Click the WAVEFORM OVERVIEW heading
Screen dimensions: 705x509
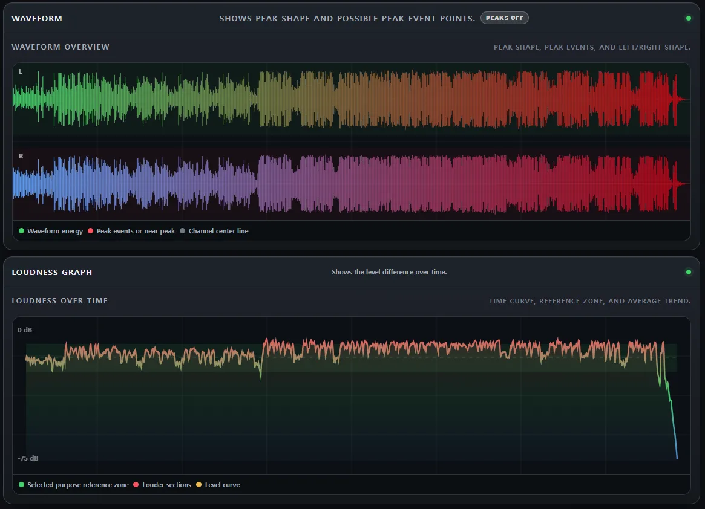coord(61,47)
